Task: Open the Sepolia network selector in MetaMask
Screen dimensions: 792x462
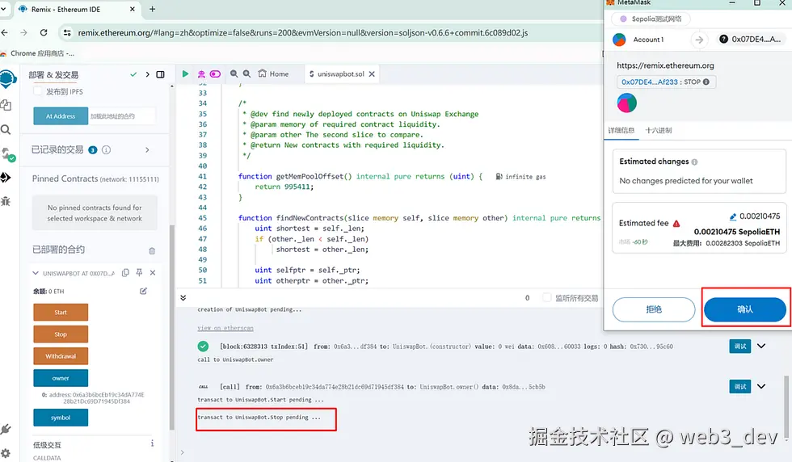Action: [651, 19]
